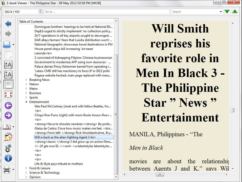Screen dimensions: 242x182
Task: Select 'House panel okays bill increasing sin taxes'
Action: click(x=64, y=49)
